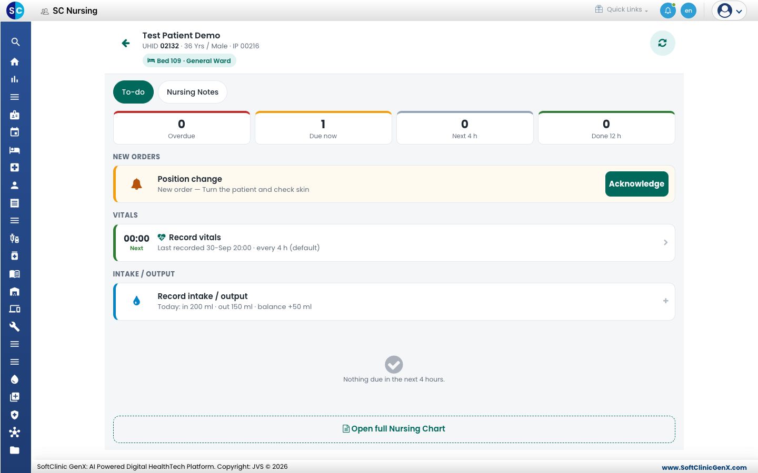Click the plus on Record intake / output
Screen dimensions: 758x473
click(x=665, y=301)
